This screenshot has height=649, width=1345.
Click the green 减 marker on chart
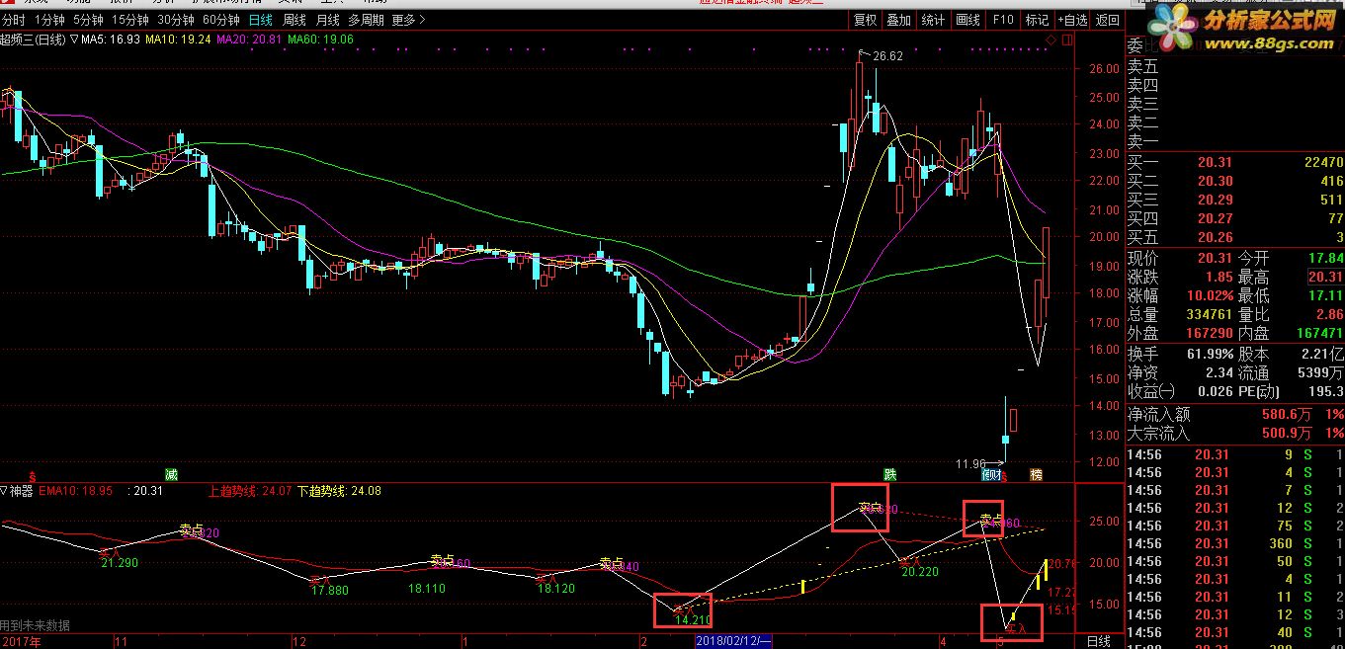click(x=171, y=474)
